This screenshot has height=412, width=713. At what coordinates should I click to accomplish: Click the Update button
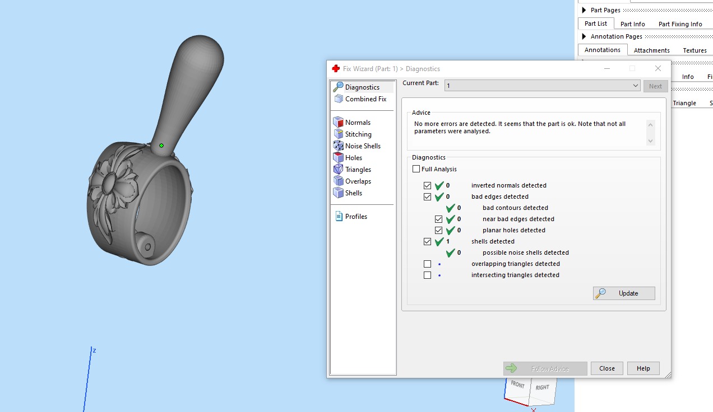tap(624, 293)
